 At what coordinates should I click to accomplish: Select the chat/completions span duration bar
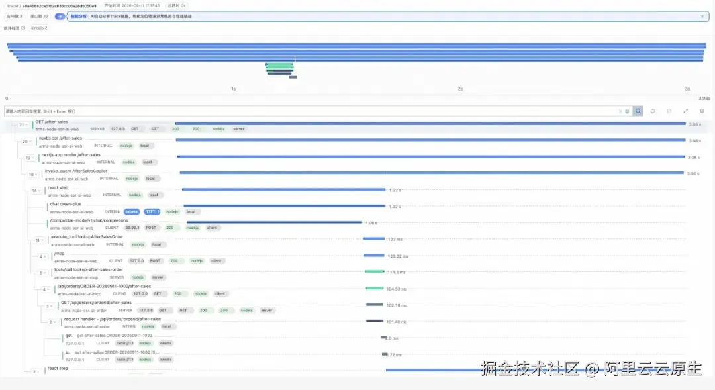pyautogui.click(x=274, y=222)
